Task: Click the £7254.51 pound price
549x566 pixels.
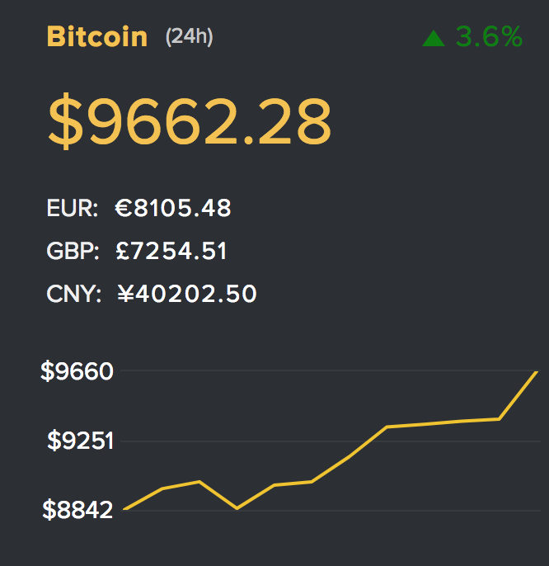Action: click(x=171, y=251)
